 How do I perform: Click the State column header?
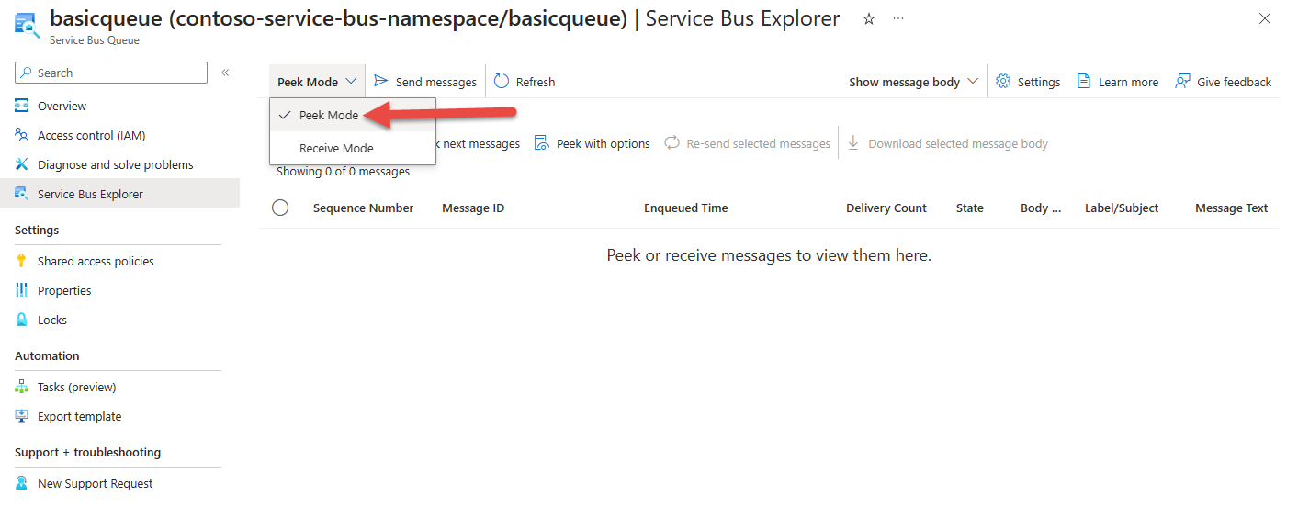[x=970, y=208]
